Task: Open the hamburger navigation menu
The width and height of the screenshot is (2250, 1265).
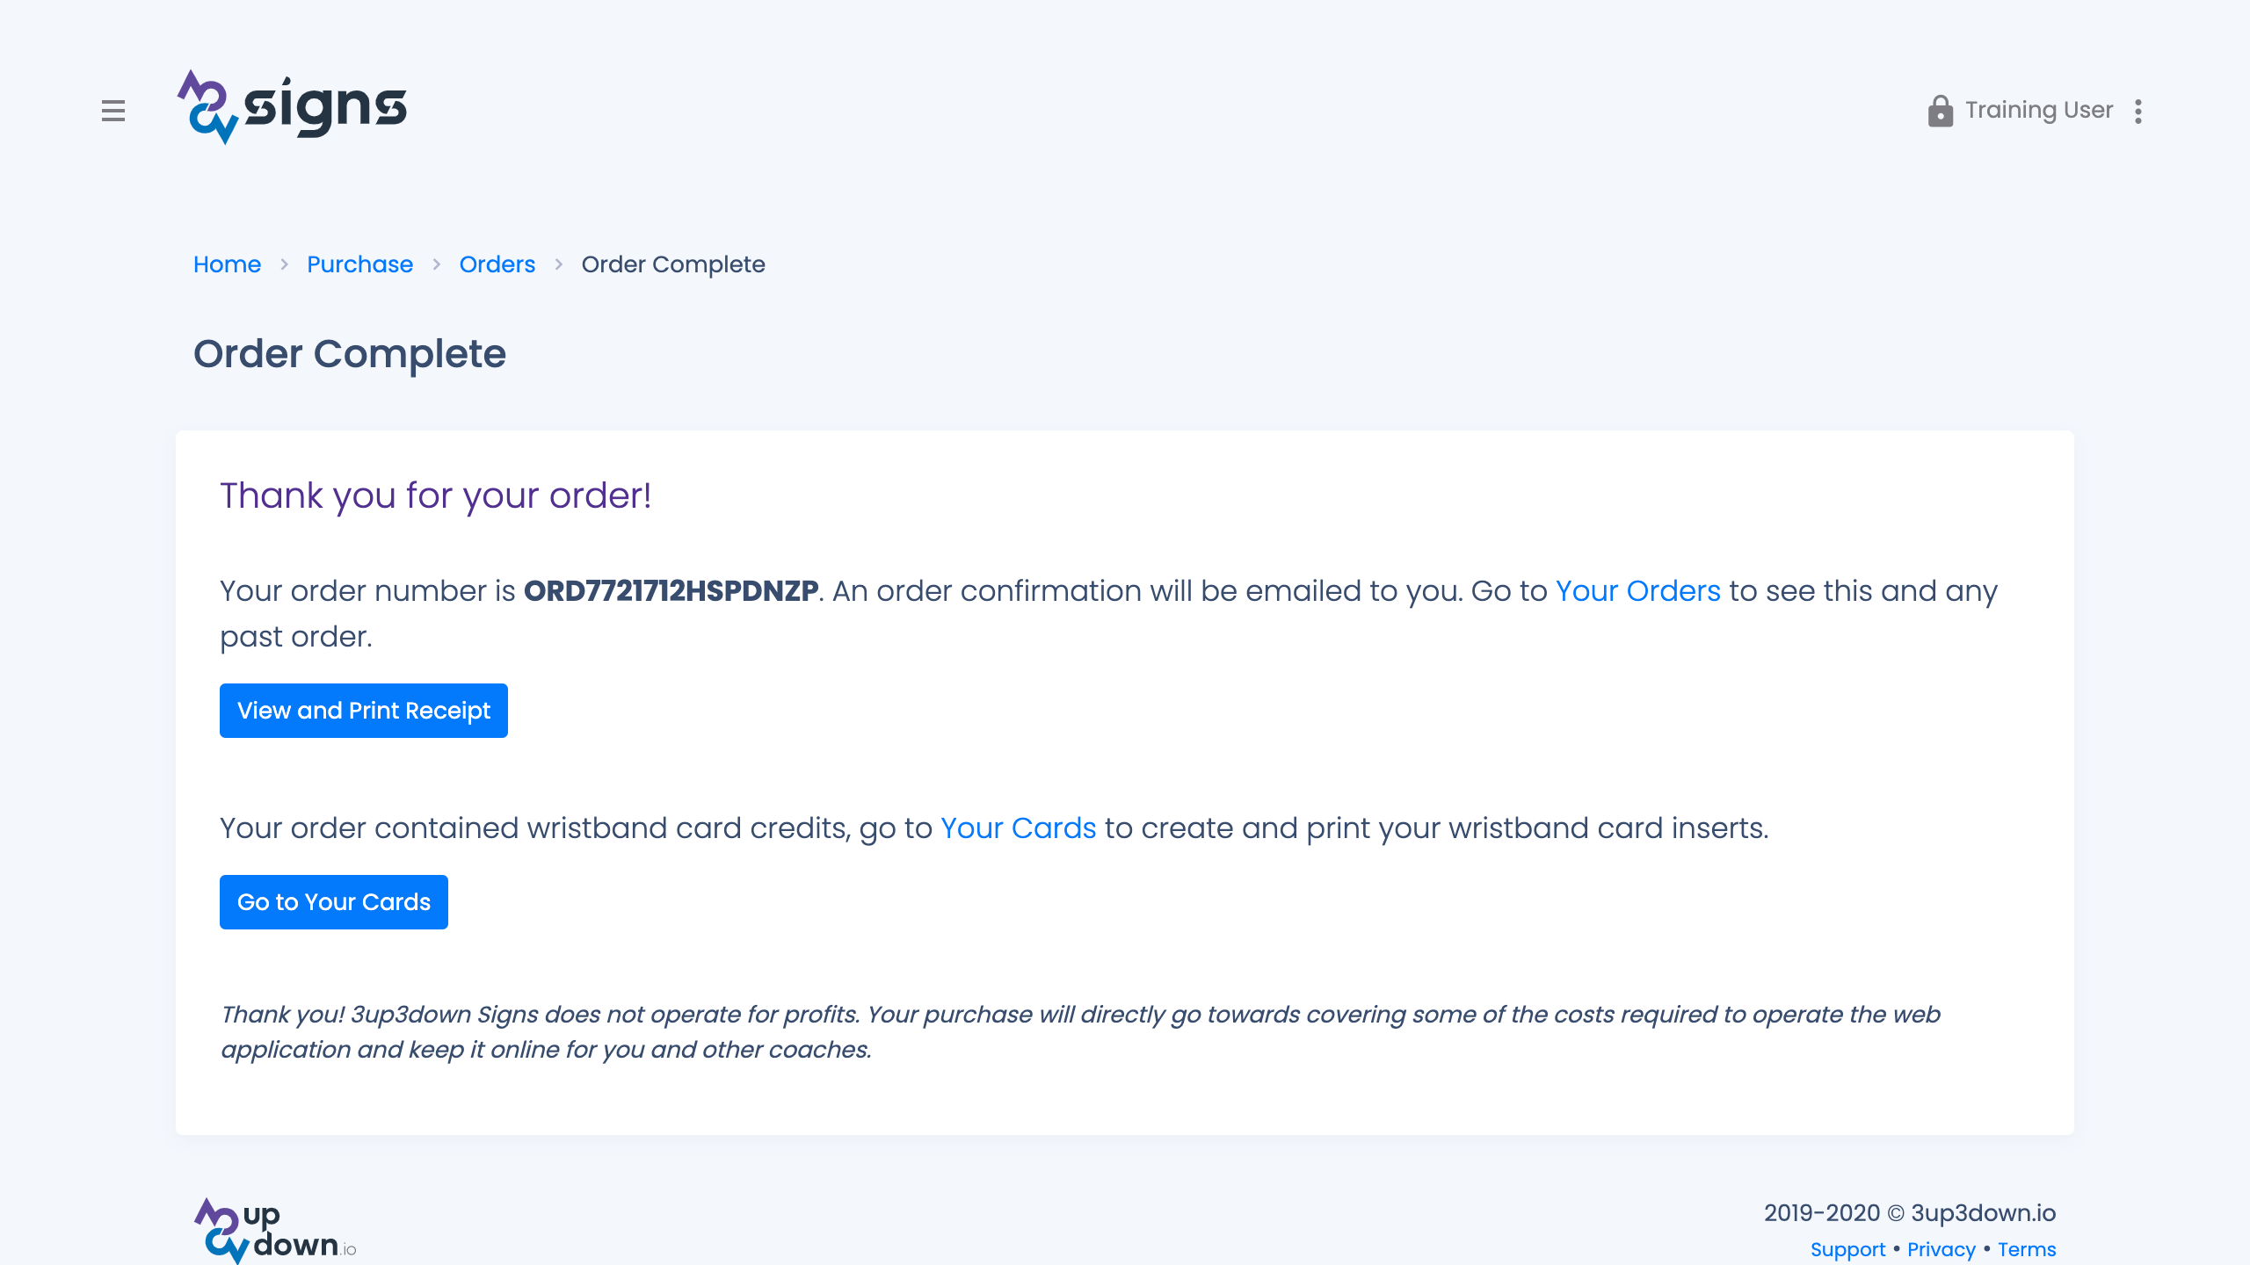Action: (x=114, y=112)
